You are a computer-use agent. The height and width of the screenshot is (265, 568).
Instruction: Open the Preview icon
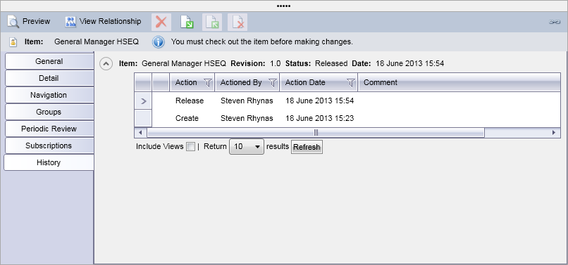[13, 22]
